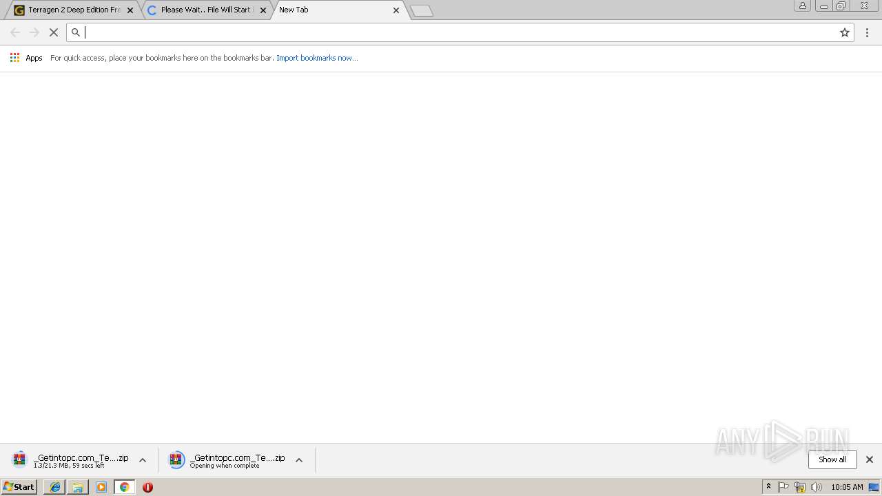
Task: Expand options for the 'Opening when complete' download
Action: pos(299,460)
